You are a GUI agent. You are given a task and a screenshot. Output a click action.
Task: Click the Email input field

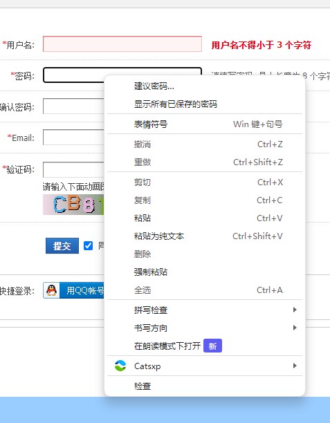click(x=73, y=138)
